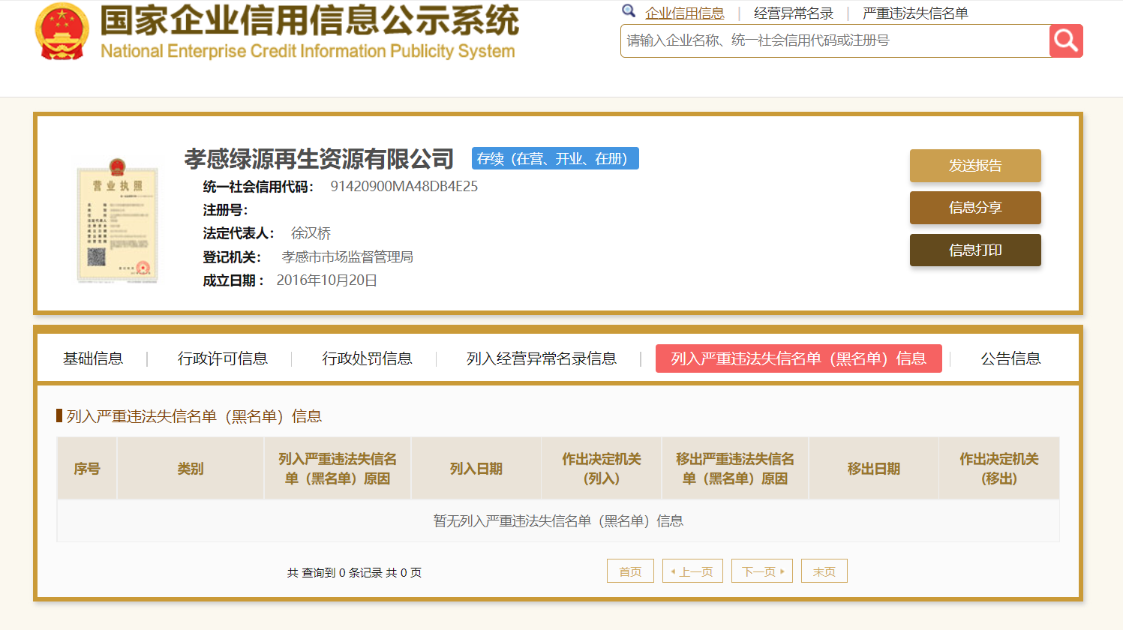Switch to the 行政许可信息 tab
Viewport: 1123px width, 630px height.
click(x=223, y=358)
